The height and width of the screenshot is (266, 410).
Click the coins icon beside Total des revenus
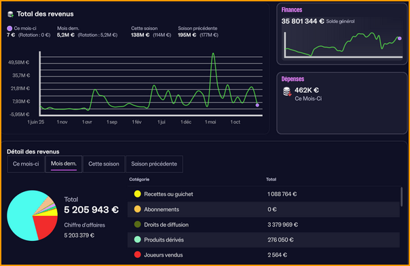pyautogui.click(x=10, y=14)
